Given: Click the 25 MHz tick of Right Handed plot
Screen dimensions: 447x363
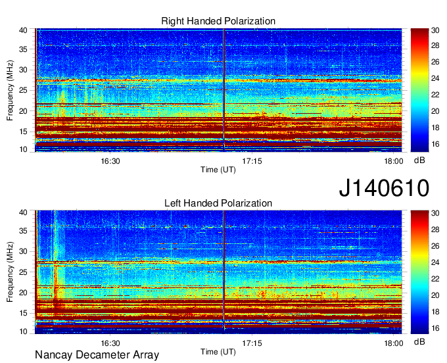Looking at the screenshot, I should coord(23,90).
